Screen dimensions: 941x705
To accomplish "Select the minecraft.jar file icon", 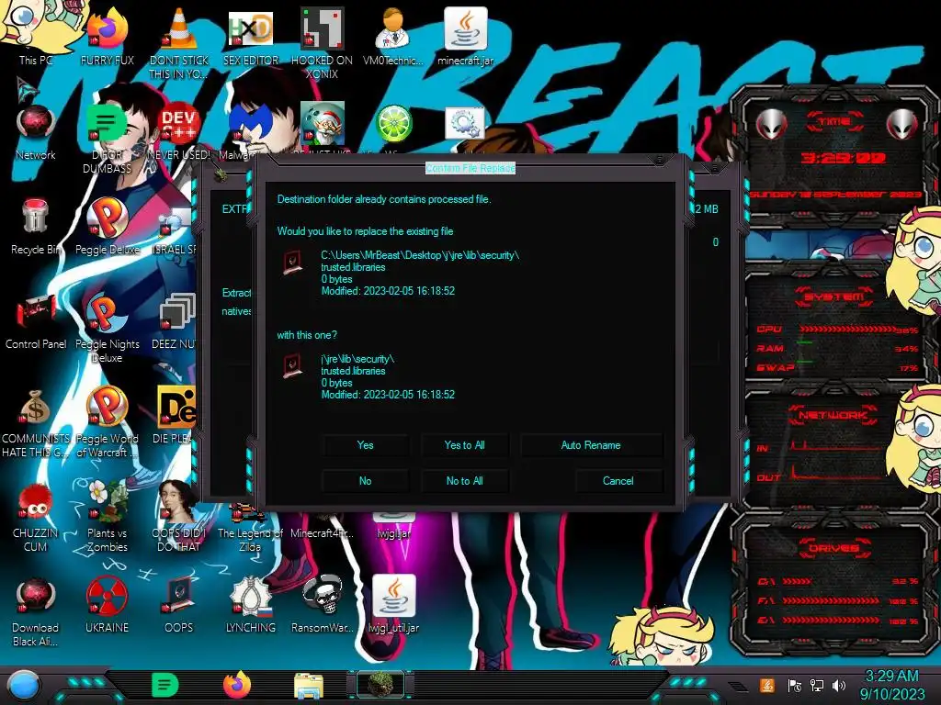I will point(465,36).
